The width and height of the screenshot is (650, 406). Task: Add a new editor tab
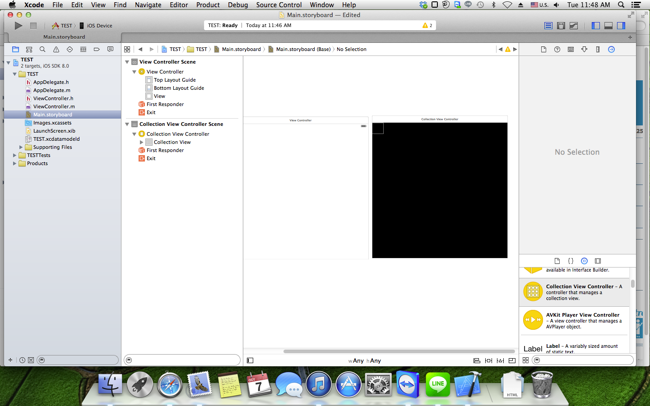point(630,37)
